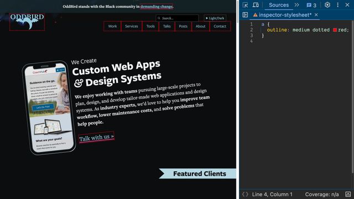Open the Talks nav item
354x199 pixels.
[166, 26]
